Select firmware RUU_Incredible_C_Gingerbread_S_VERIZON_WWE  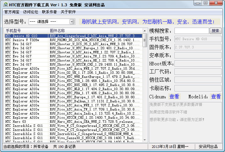click(x=73, y=134)
